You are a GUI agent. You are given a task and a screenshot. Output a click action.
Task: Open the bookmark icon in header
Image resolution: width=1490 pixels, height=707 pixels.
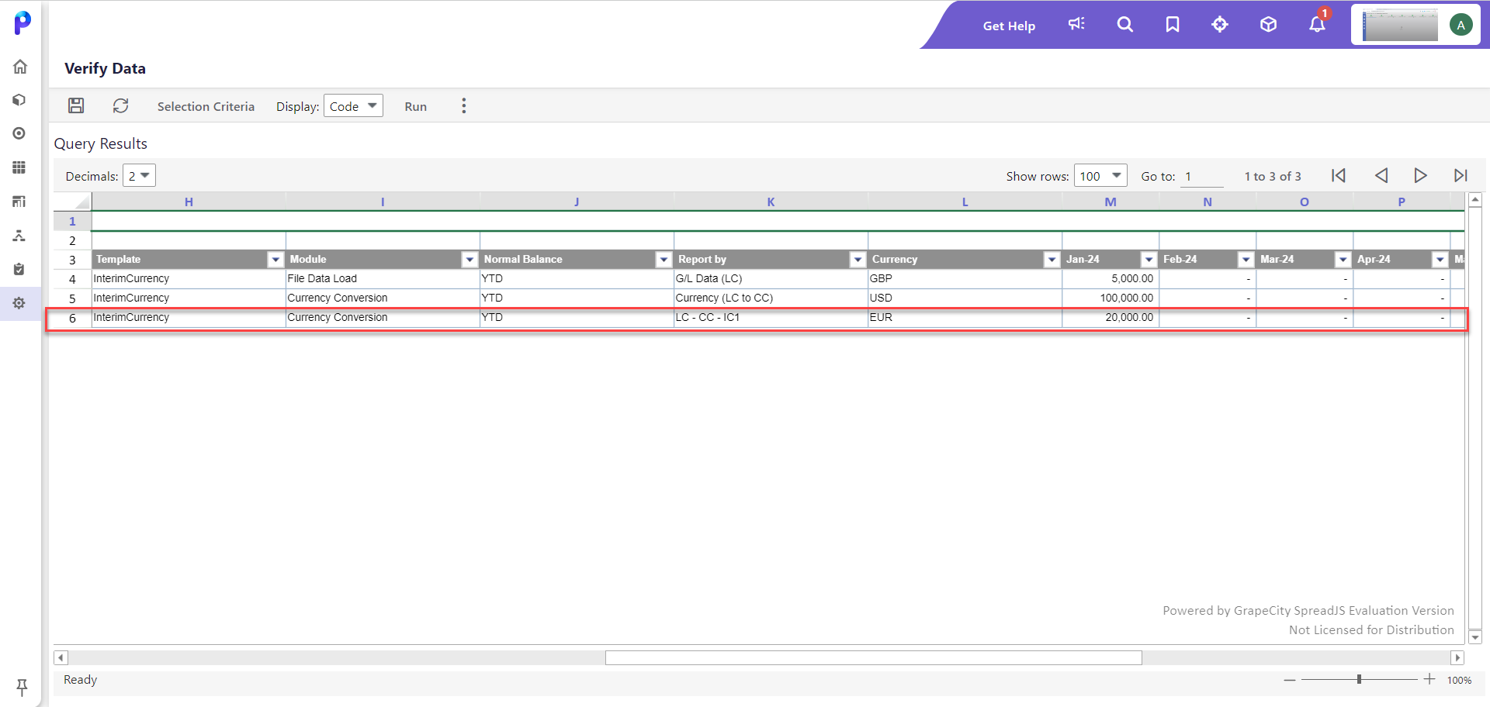click(1173, 25)
